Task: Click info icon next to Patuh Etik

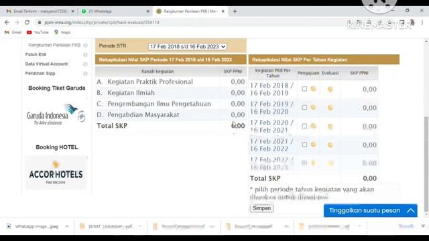Action: click(85, 55)
